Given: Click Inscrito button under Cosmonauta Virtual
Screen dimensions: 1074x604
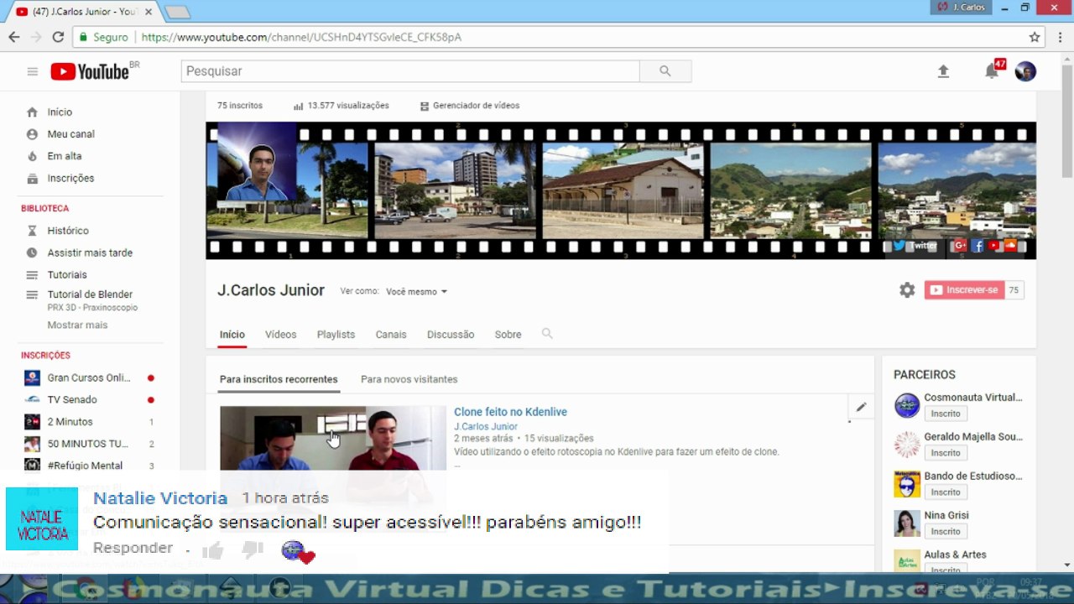Looking at the screenshot, I should [x=946, y=414].
